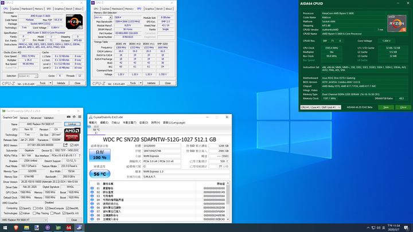Click the Lookup button in GPU-Z
The image size is (413, 232).
(72, 124)
